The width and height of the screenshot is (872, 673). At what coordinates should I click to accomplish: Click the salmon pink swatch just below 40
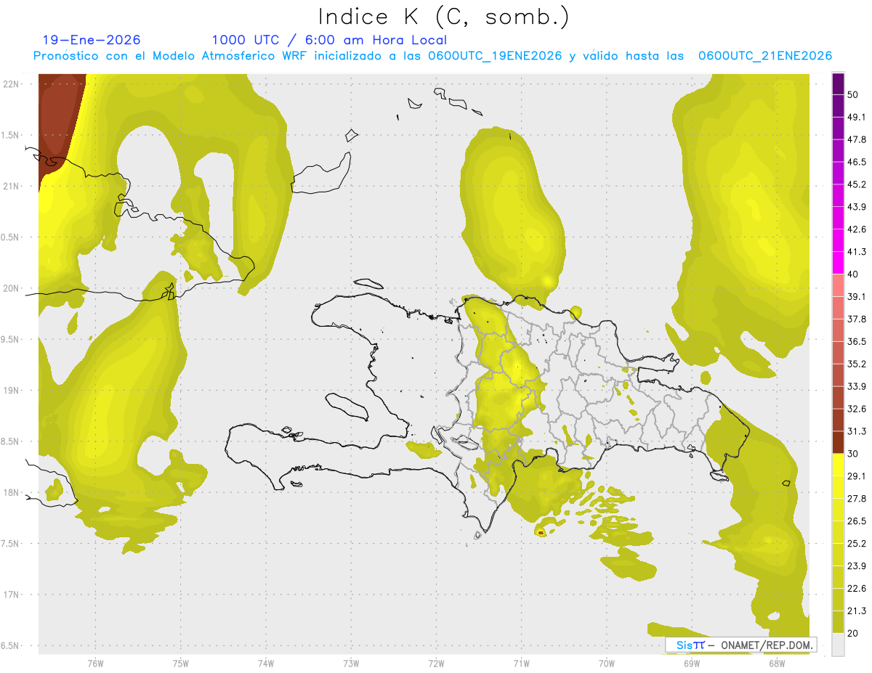click(838, 285)
